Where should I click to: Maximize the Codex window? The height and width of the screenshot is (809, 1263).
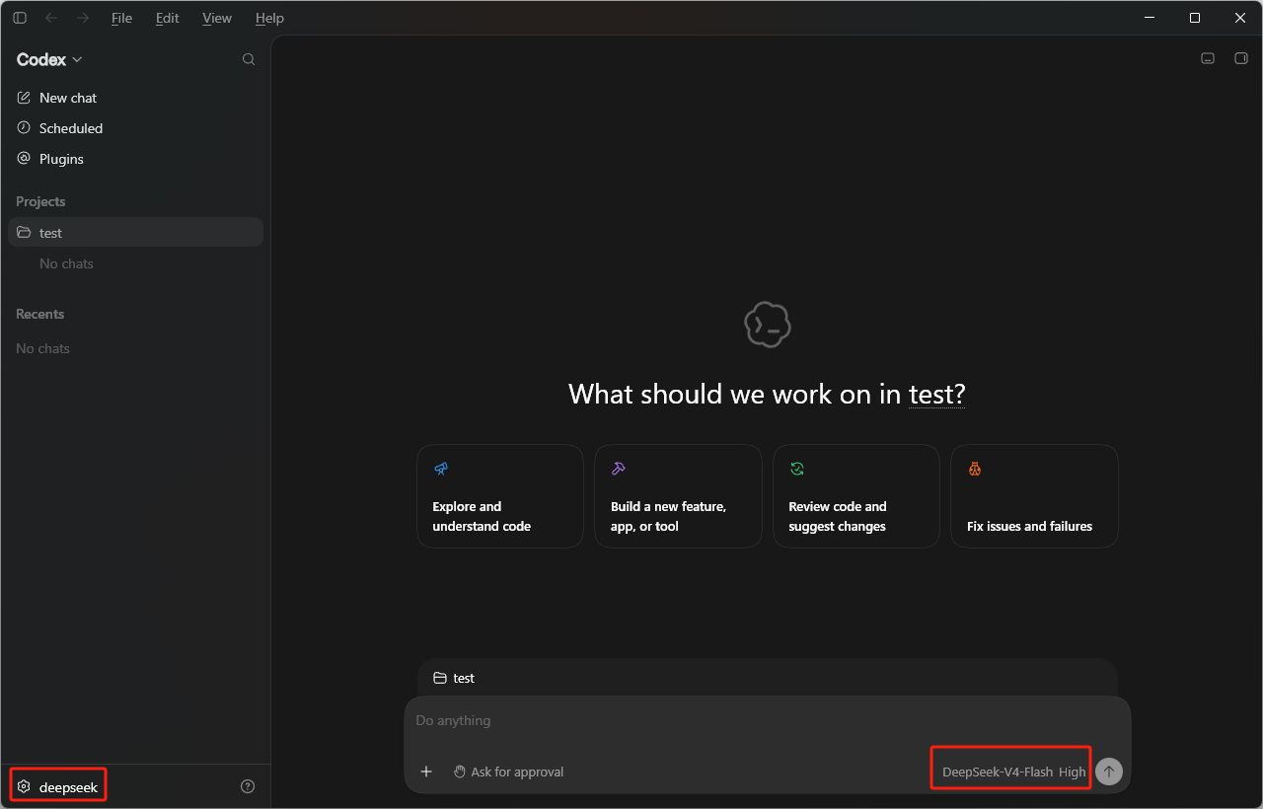coord(1195,18)
